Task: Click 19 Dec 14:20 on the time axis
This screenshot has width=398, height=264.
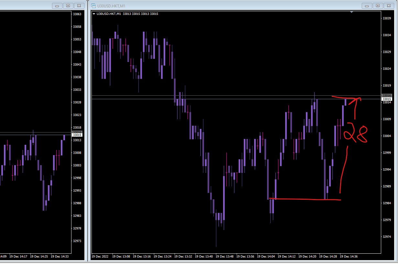Action: [x=307, y=256]
